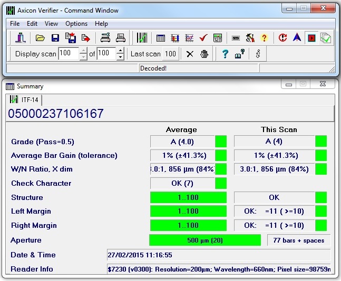The width and height of the screenshot is (341, 281).
Task: Open help with the blue question mark
Action: pyautogui.click(x=225, y=54)
